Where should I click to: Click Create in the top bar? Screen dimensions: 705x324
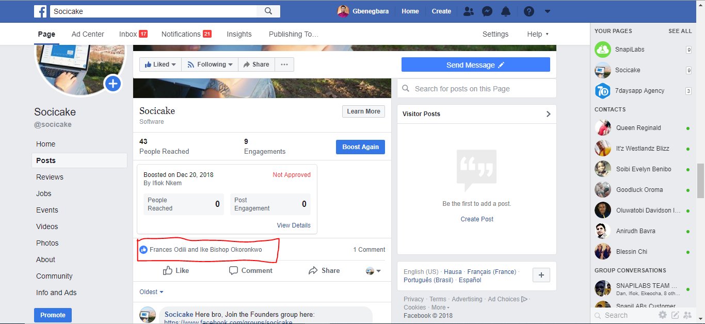coord(441,11)
